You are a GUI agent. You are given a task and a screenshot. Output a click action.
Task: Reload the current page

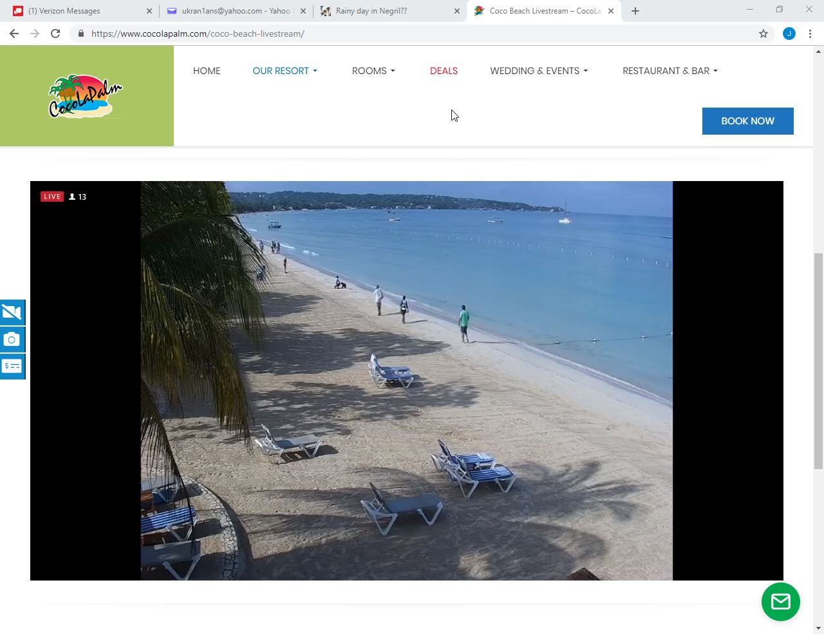tap(55, 34)
